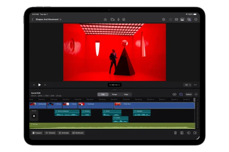Screen dimensions: 229x152
Task: Jump to the next edit point
Action: [x=45, y=85]
